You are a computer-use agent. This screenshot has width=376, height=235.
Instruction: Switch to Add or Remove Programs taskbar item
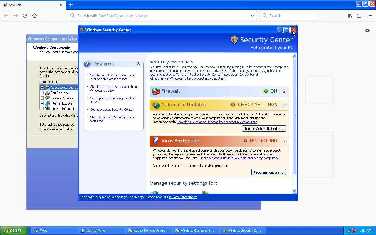[x=148, y=231]
